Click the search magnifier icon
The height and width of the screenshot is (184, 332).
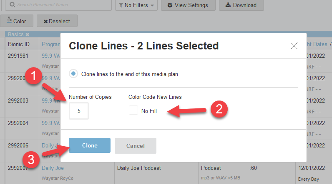(x=13, y=5)
